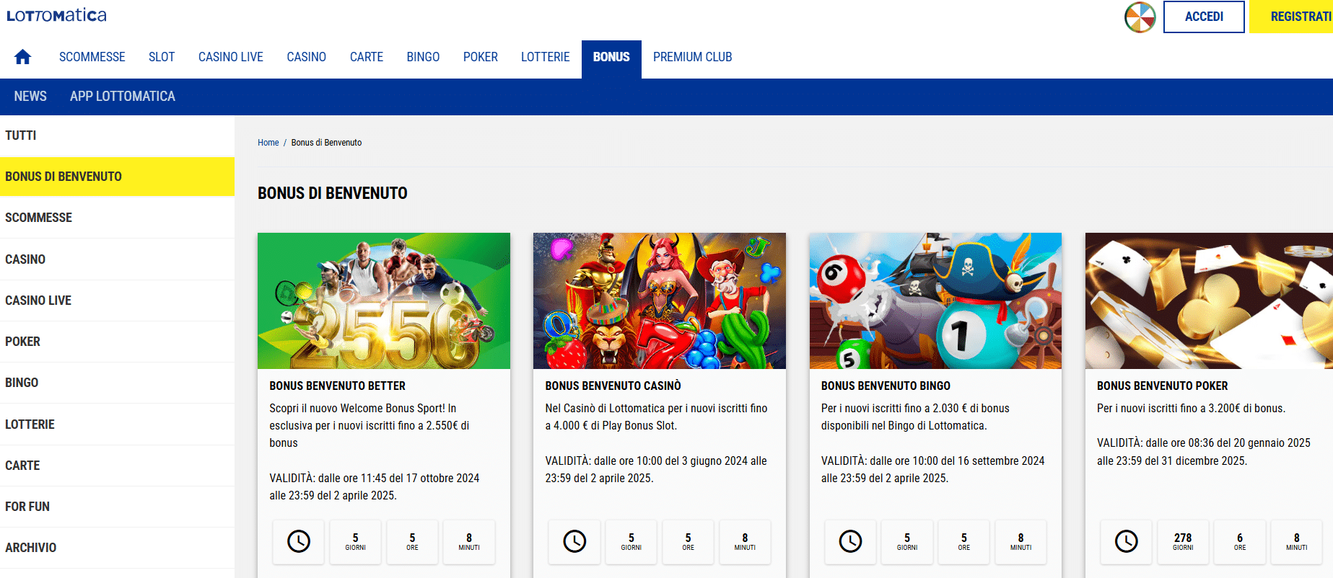Open the Bonus Benvenuto Bingo pirate image

[935, 301]
